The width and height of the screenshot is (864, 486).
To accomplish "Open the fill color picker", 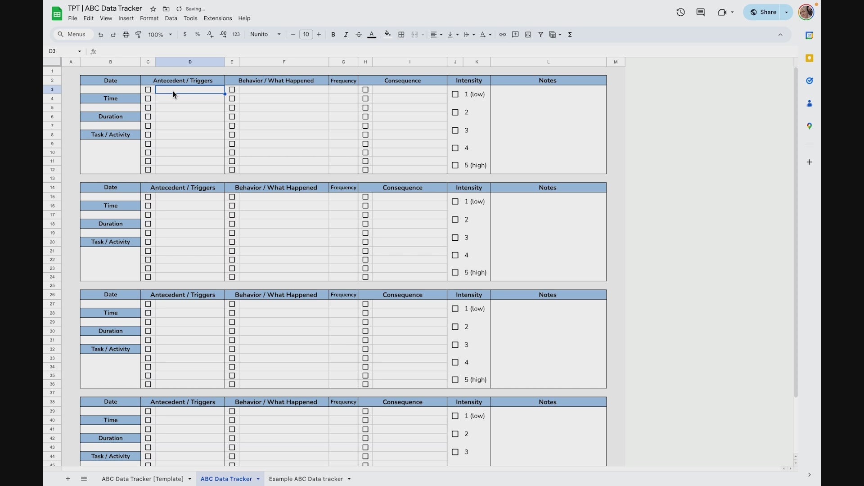I will click(387, 35).
